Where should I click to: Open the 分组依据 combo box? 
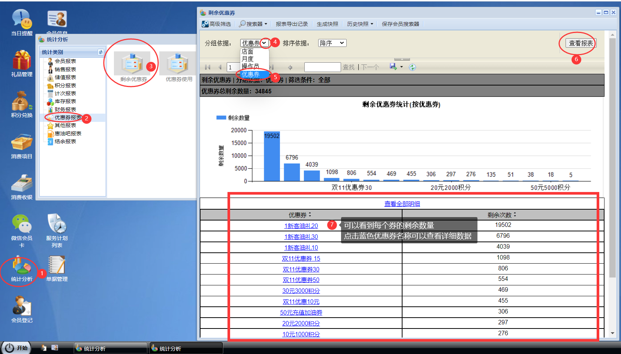[255, 43]
